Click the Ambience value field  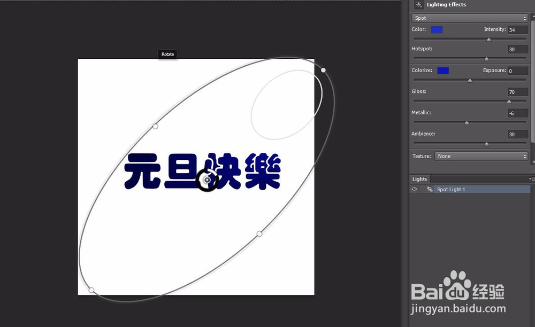(517, 134)
